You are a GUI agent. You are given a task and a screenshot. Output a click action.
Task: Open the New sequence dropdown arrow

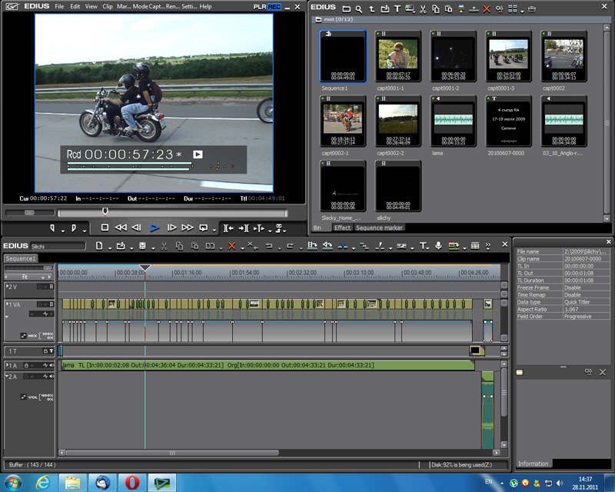pos(110,248)
